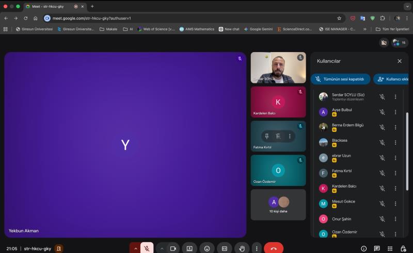Click the red leave call button
This screenshot has height=253, width=413.
273,248
